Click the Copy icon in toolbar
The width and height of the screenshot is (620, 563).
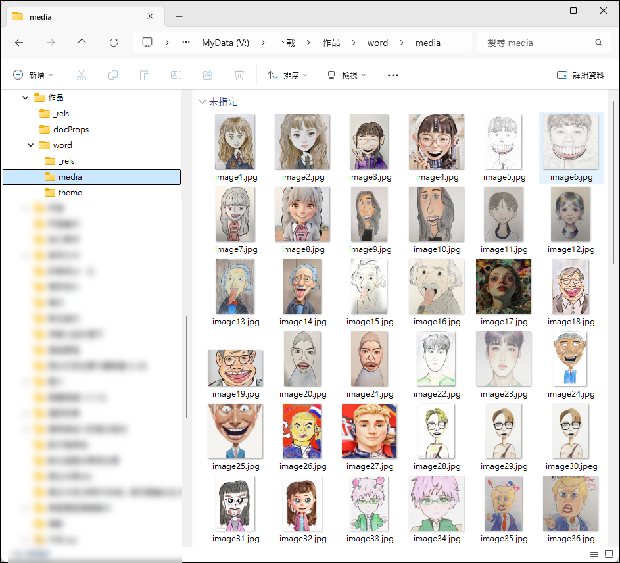click(x=113, y=75)
